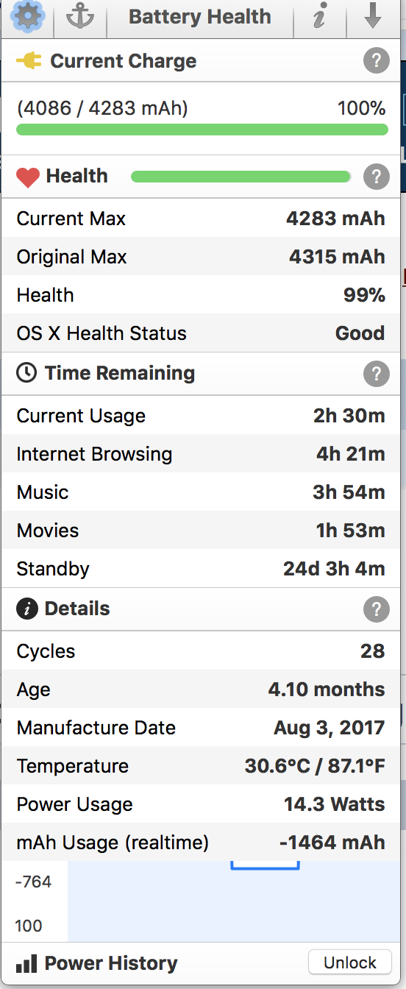Click the yellow plug charging icon

(29, 61)
